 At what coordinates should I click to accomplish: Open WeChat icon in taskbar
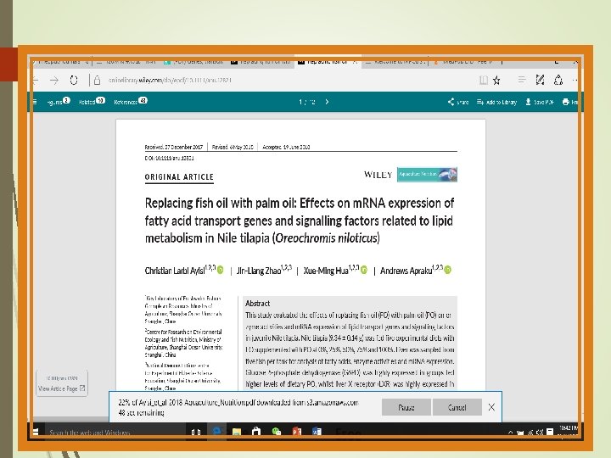277,432
